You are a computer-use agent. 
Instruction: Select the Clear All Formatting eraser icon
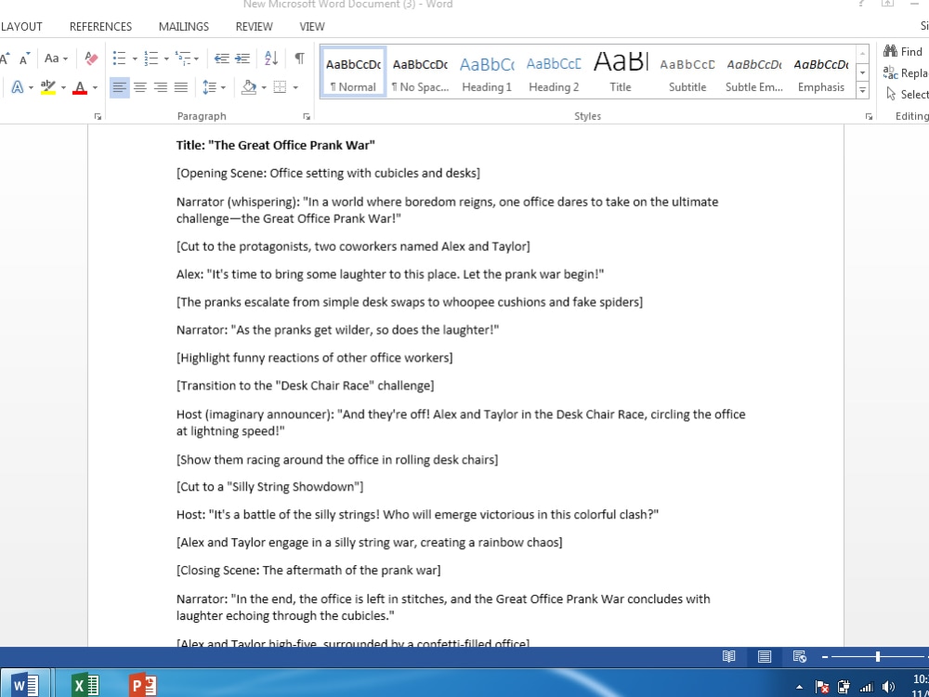(x=90, y=58)
